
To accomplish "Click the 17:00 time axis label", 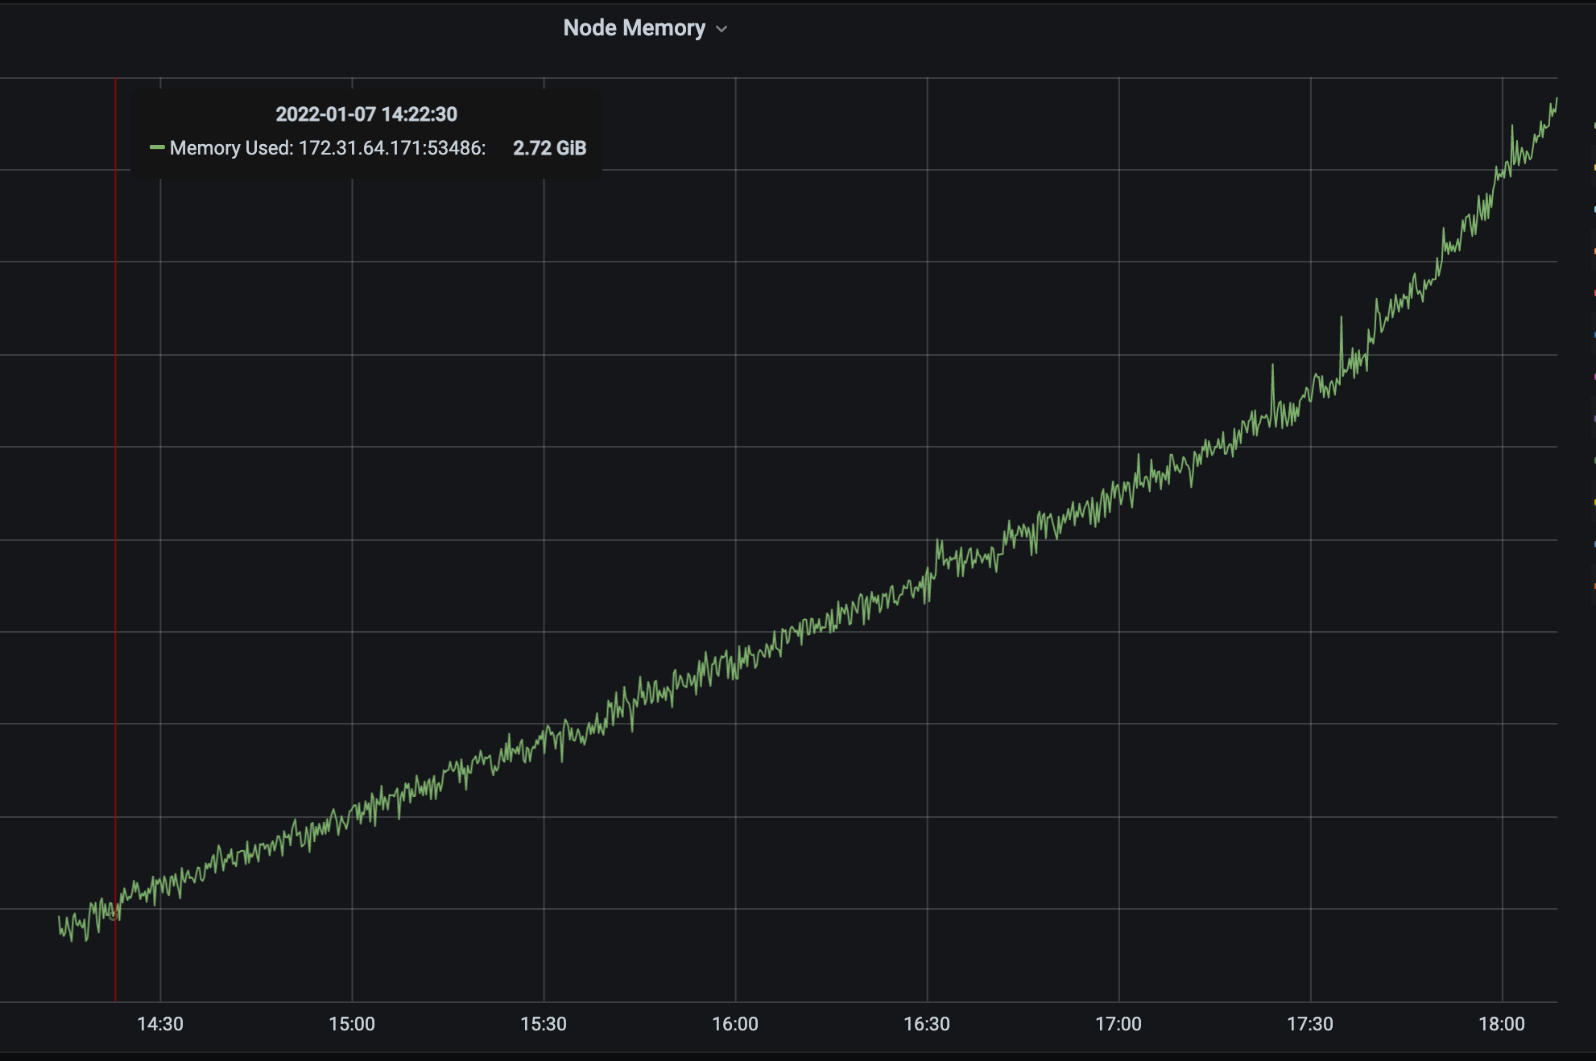I will pos(1118,1024).
